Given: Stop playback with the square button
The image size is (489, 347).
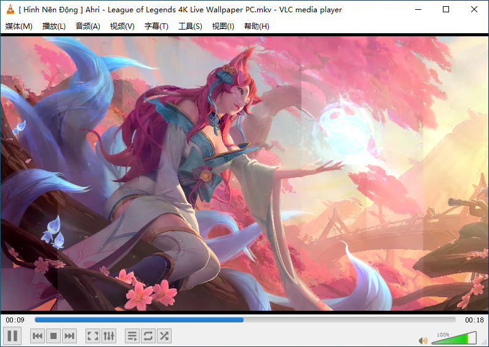Looking at the screenshot, I should click(54, 336).
